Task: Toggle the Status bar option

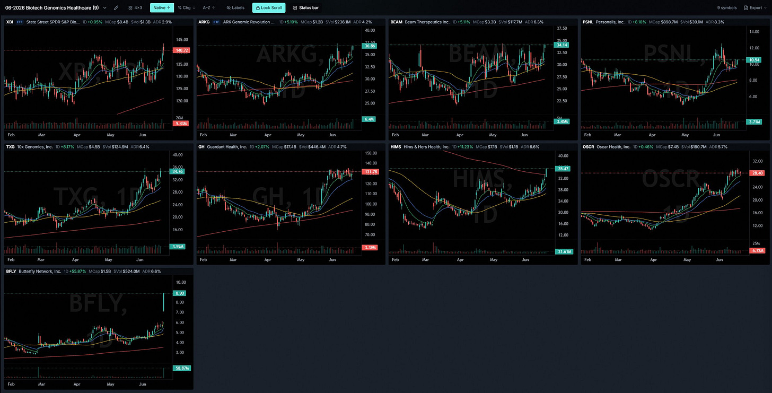Action: pos(306,8)
